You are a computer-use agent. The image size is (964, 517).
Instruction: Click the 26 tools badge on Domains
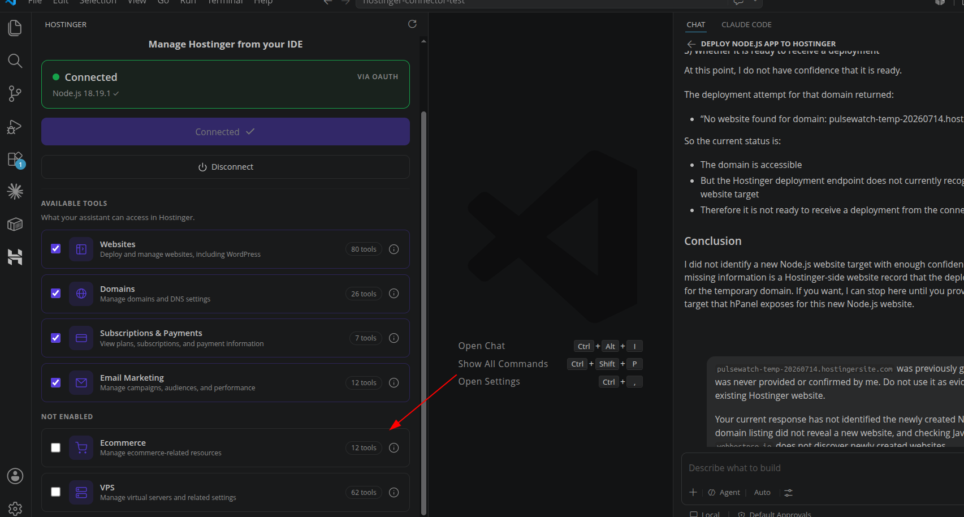click(364, 294)
